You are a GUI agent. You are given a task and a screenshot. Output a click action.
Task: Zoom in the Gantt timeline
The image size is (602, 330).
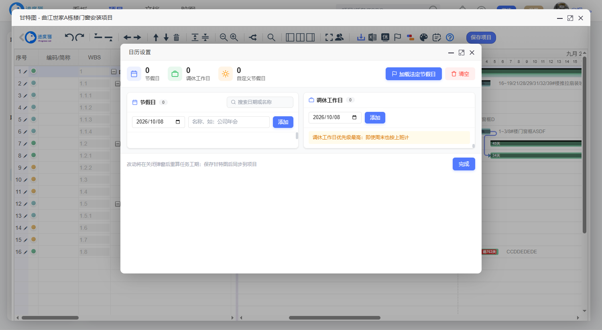(234, 37)
